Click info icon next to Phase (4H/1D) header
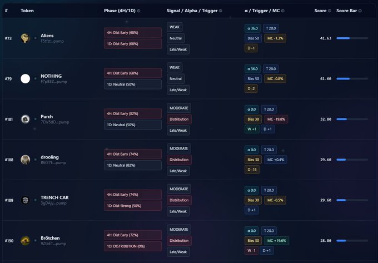Image resolution: width=378 pixels, height=263 pixels. click(x=138, y=11)
